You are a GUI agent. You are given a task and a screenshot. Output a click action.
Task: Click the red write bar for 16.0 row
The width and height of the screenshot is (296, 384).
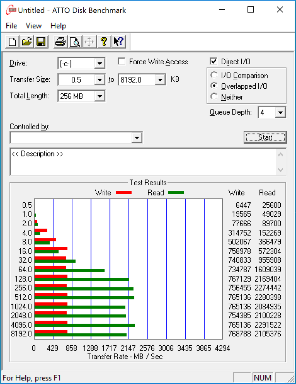click(51, 248)
